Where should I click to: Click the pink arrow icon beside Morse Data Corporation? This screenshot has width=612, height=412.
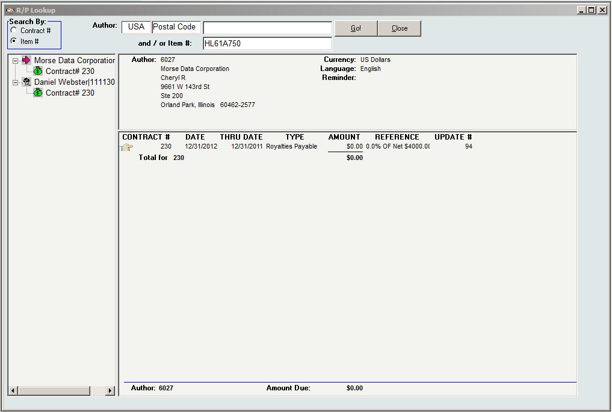pos(26,60)
